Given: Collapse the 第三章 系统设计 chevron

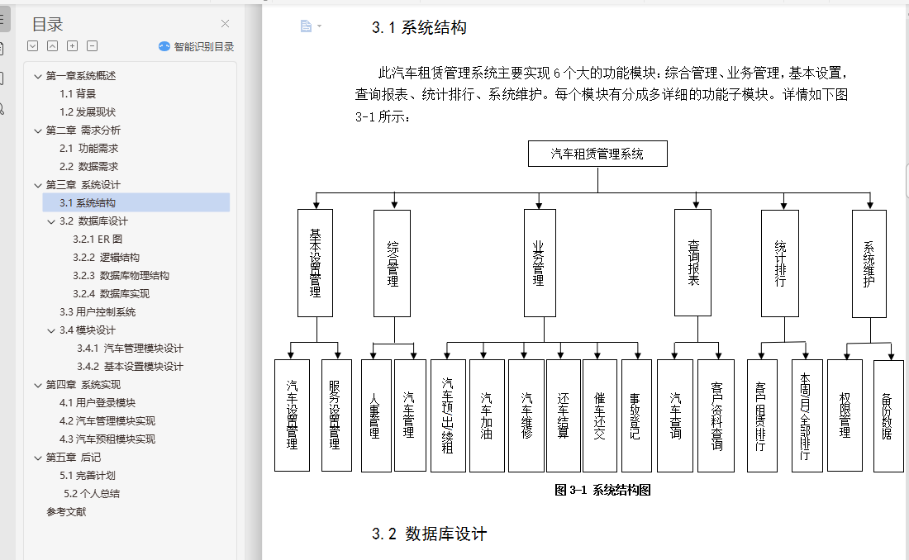Looking at the screenshot, I should [x=38, y=185].
